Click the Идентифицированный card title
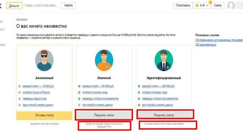Viewport: 243px width, 137px height. tap(164, 78)
